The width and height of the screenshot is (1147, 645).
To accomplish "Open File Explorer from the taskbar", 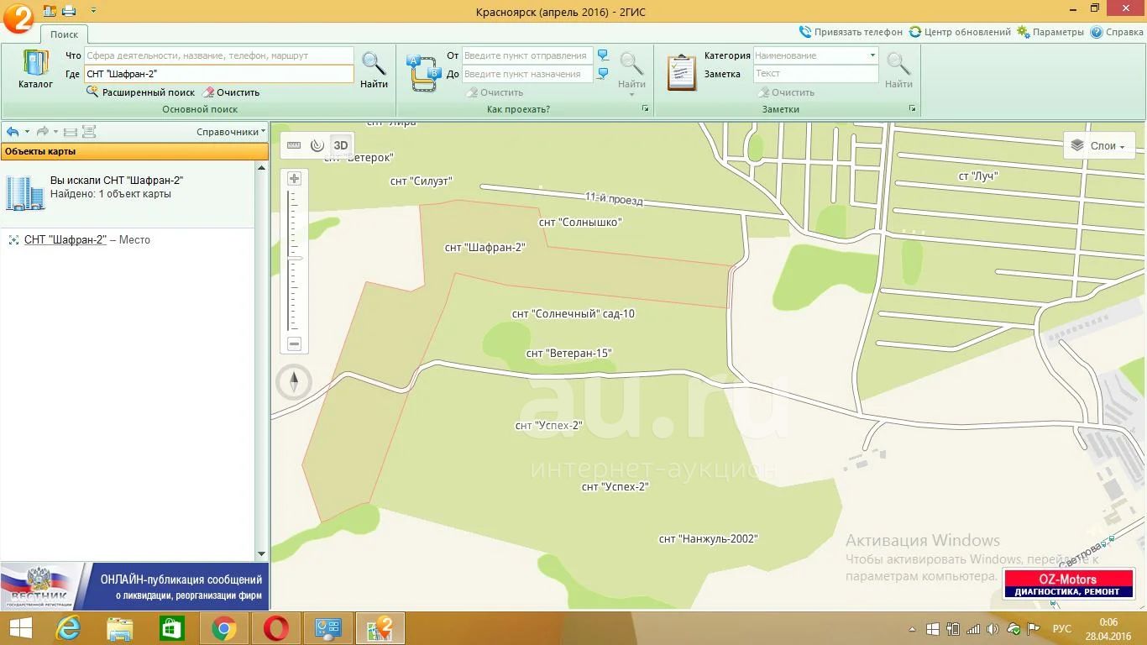I will click(119, 628).
